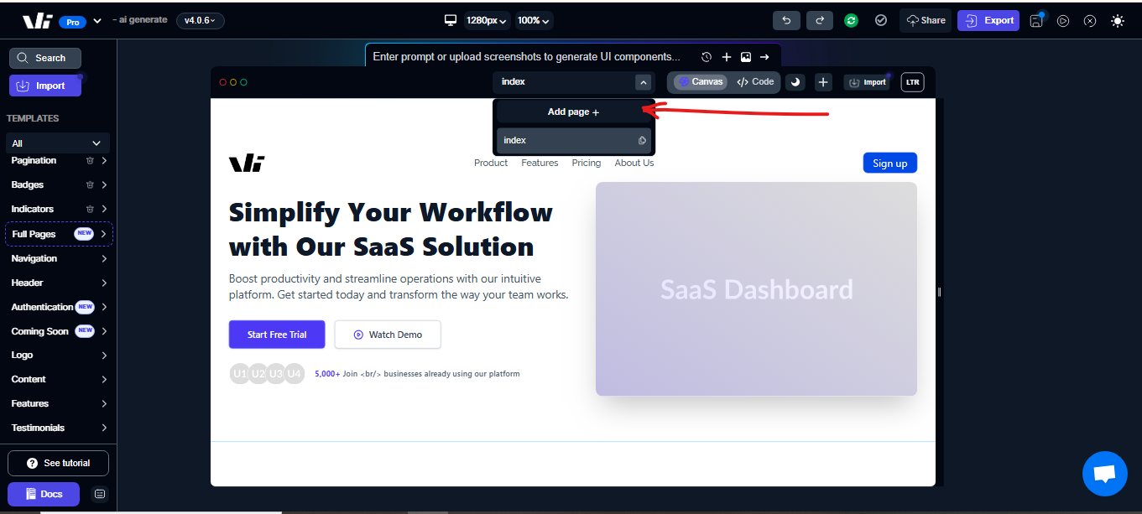The height and width of the screenshot is (514, 1142).
Task: Open the All templates filter dropdown
Action: [58, 143]
